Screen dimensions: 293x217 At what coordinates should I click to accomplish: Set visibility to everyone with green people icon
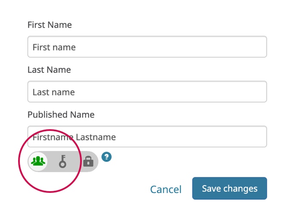pyautogui.click(x=38, y=161)
